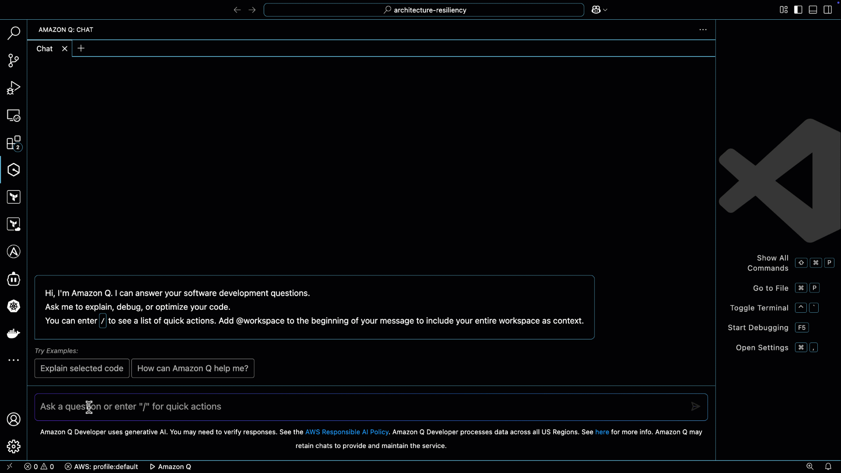Toggle the bottom panel visibility
The width and height of the screenshot is (841, 473).
pyautogui.click(x=813, y=9)
